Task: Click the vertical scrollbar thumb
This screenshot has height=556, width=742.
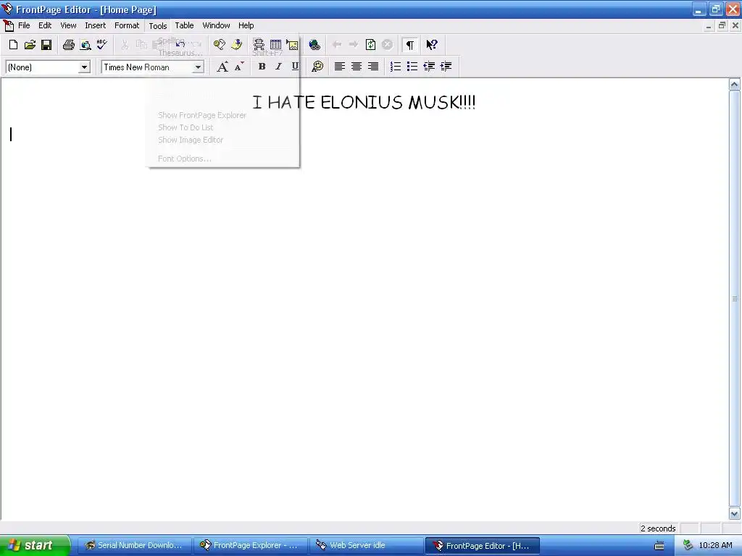Action: click(x=735, y=299)
